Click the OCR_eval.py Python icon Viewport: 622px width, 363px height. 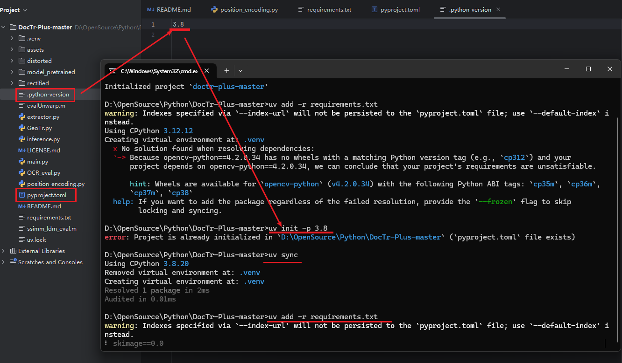[22, 172]
